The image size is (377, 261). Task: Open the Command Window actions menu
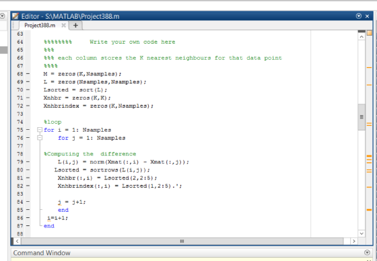[367, 252]
